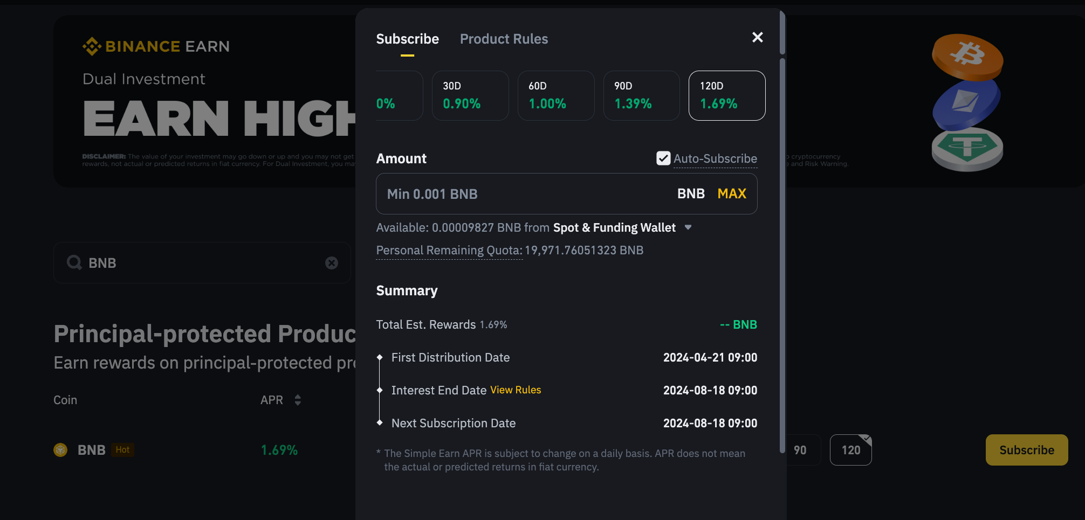Viewport: 1085px width, 520px height.
Task: Select the 120D 1.69% duration card
Action: (727, 95)
